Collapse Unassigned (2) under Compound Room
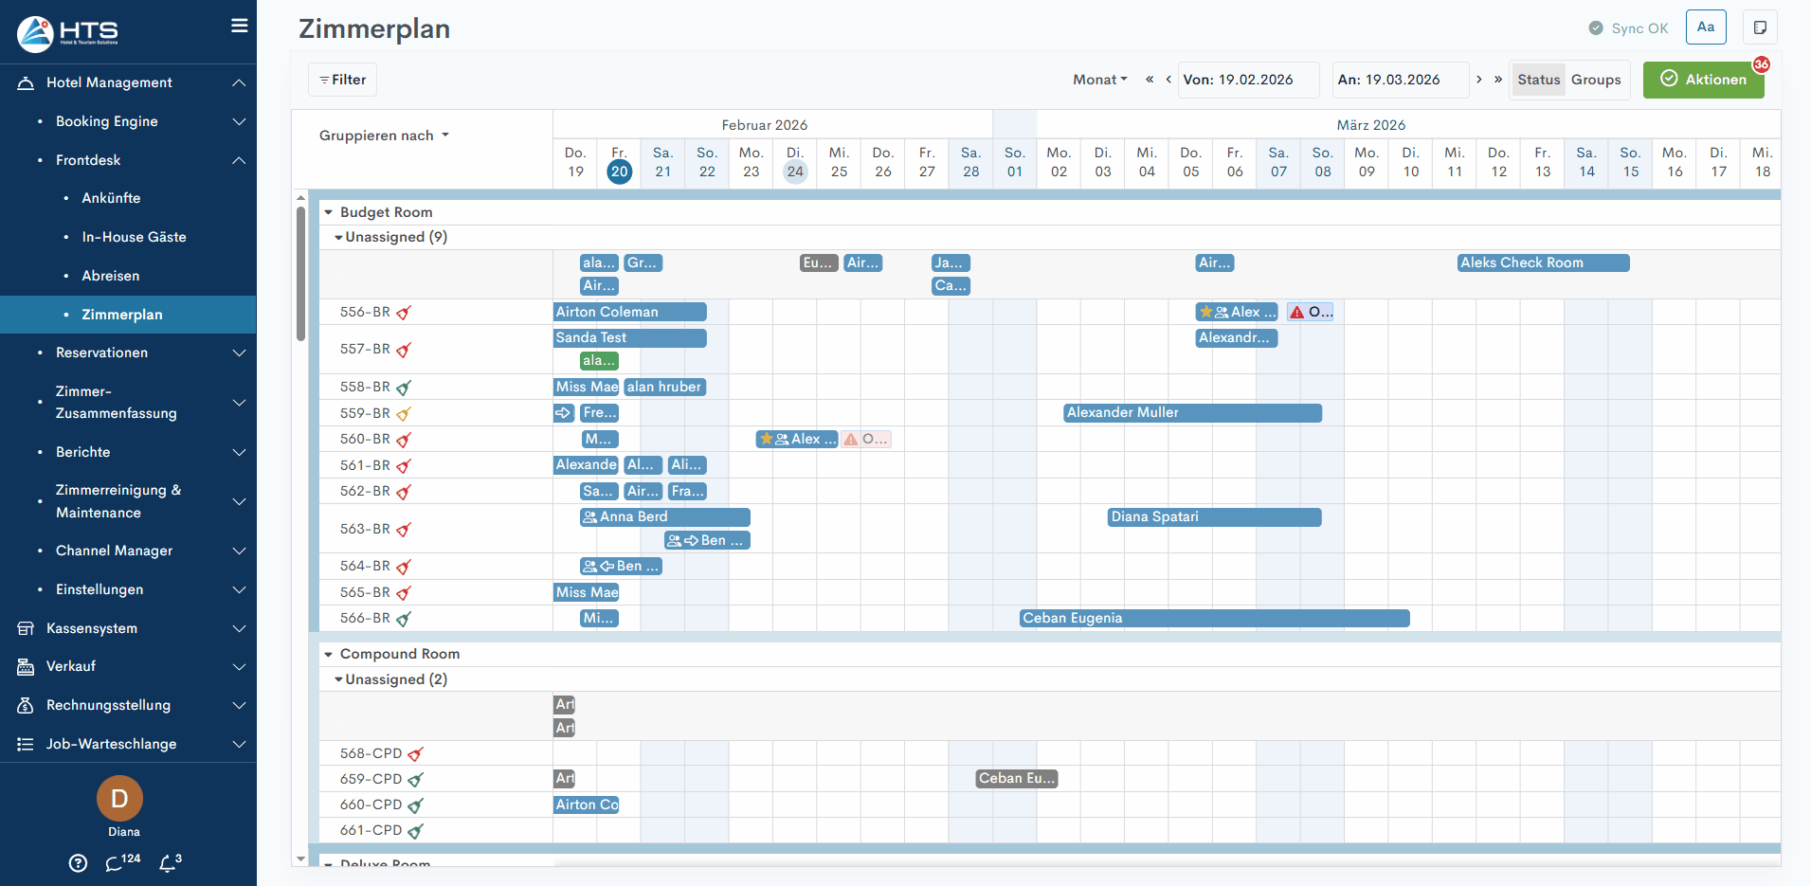 pyautogui.click(x=338, y=679)
